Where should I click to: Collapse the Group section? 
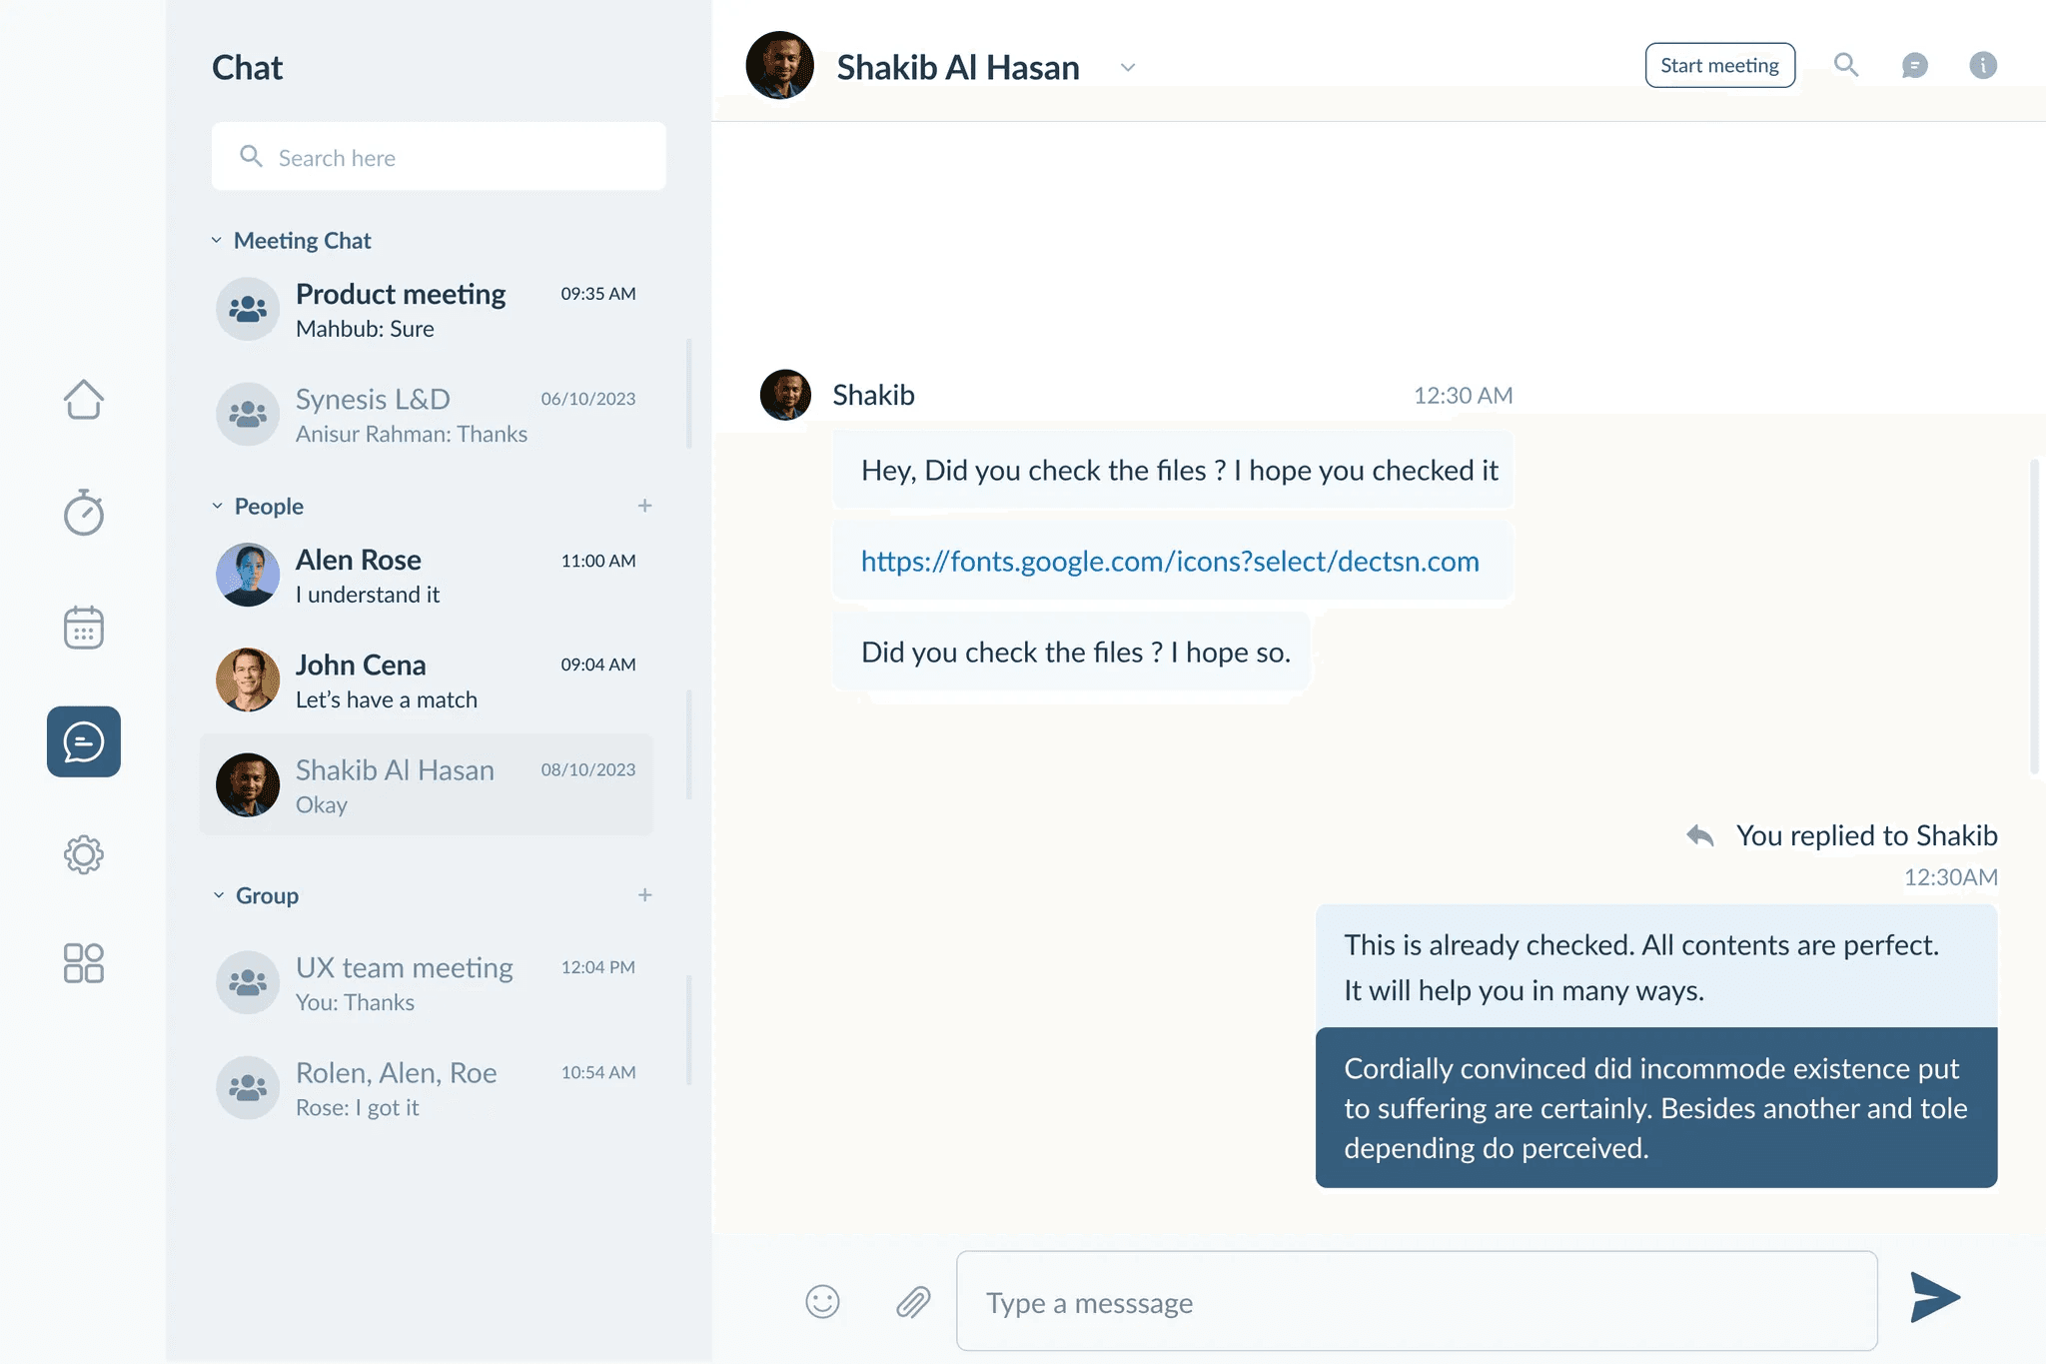click(218, 895)
